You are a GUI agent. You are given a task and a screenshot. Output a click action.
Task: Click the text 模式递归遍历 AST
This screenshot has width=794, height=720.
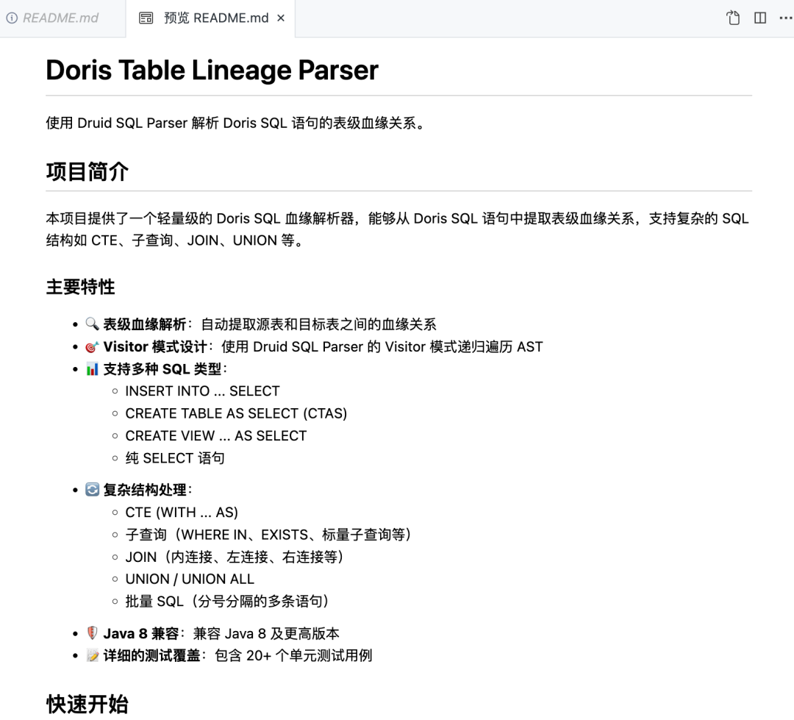click(x=486, y=346)
